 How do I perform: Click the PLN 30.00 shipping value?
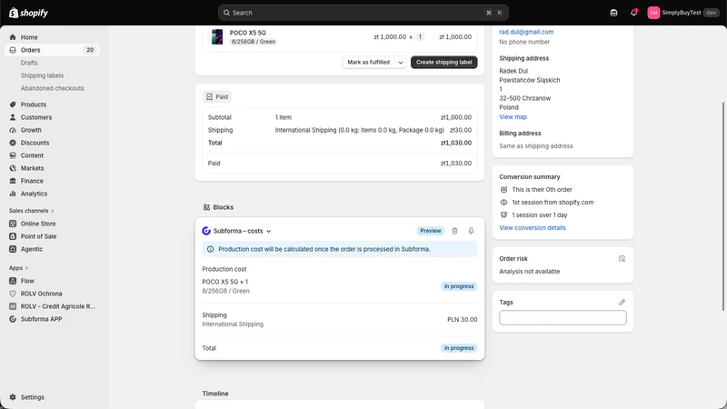pyautogui.click(x=462, y=320)
